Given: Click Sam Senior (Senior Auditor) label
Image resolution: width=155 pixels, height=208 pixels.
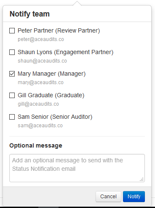Looking at the screenshot, I should click(55, 117).
